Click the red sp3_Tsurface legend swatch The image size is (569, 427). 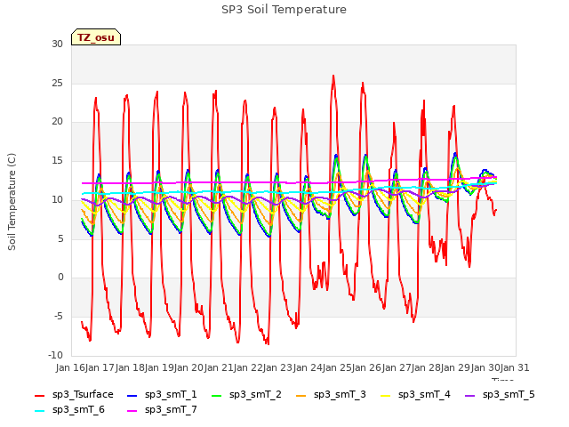pos(39,395)
